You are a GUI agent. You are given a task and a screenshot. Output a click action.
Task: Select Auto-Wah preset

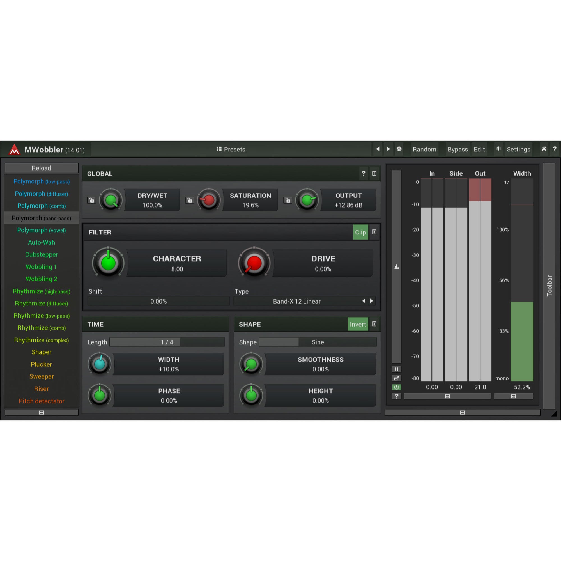pyautogui.click(x=42, y=242)
